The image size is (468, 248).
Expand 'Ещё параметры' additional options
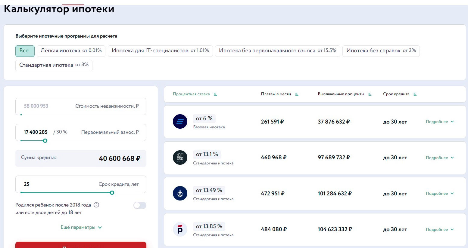coord(81,227)
